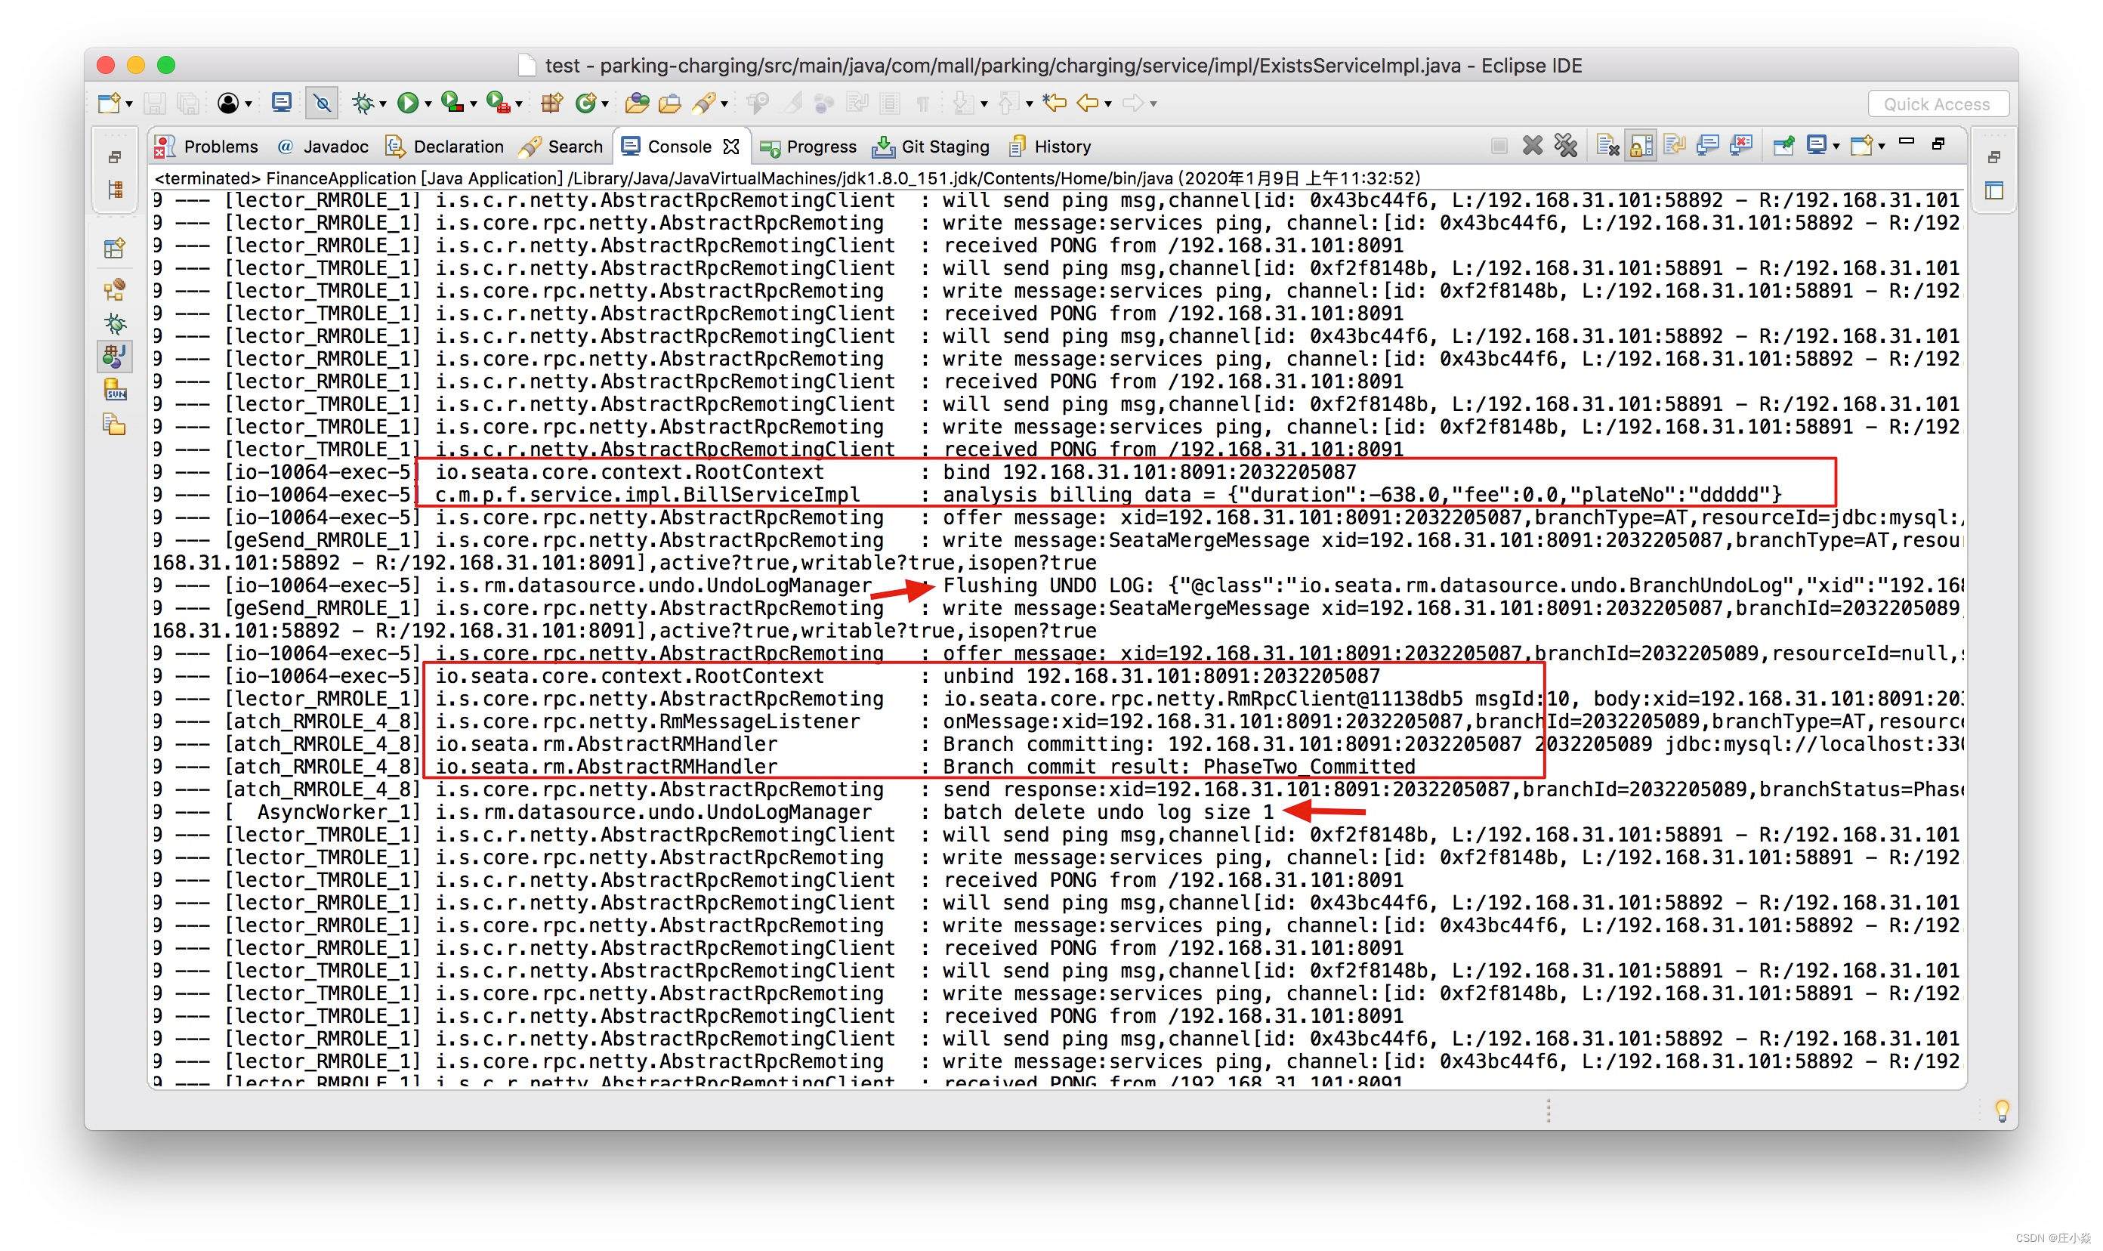Expand Display Selected Console dropdown arrow

(1836, 147)
